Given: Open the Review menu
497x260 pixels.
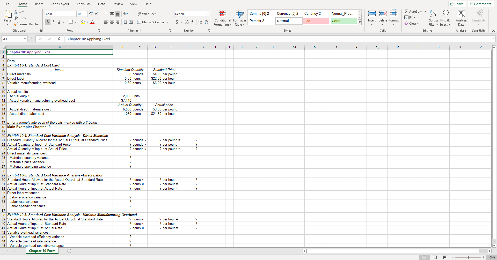Looking at the screenshot, I should (118, 4).
